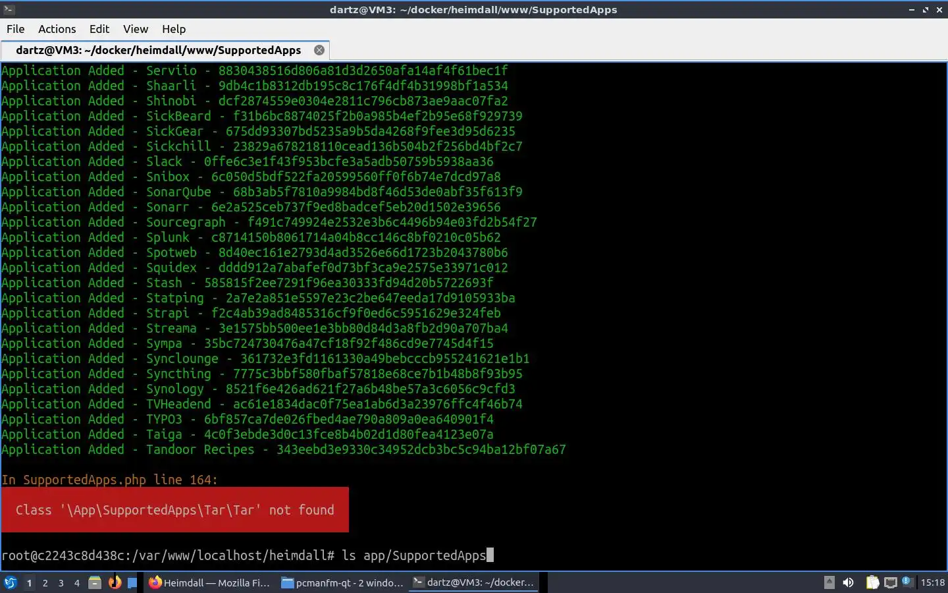Switch to workspace 4 in pager
This screenshot has height=593, width=948.
click(76, 582)
